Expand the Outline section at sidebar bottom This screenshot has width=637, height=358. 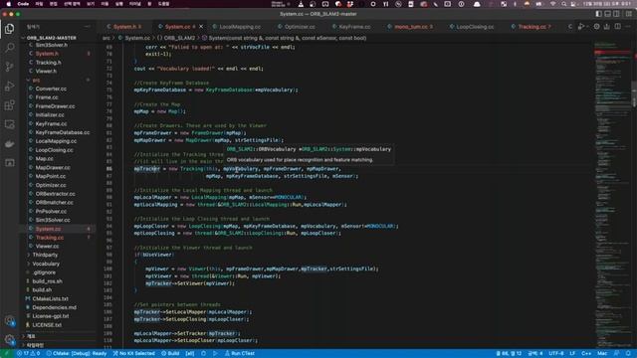tap(31, 336)
